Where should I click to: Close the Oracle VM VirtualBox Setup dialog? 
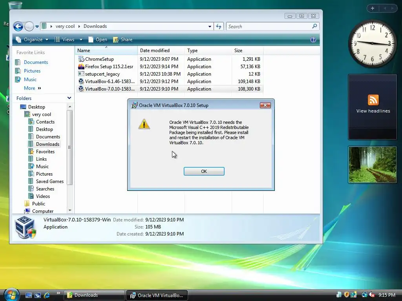(265, 105)
